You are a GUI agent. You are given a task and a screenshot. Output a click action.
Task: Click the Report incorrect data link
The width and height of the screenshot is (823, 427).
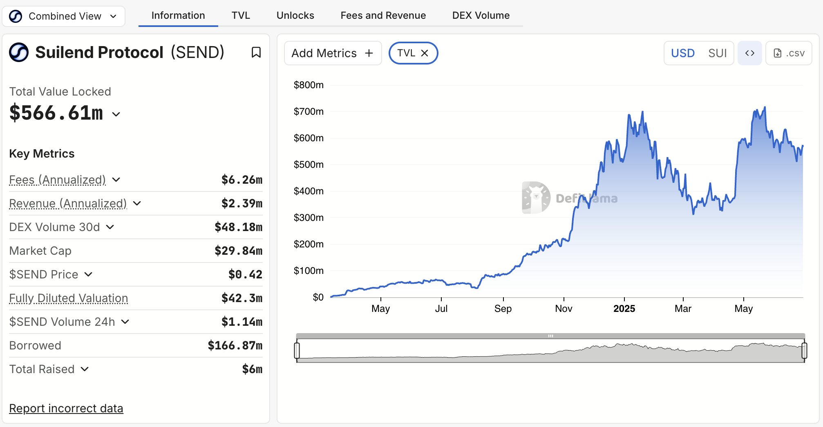pyautogui.click(x=66, y=408)
